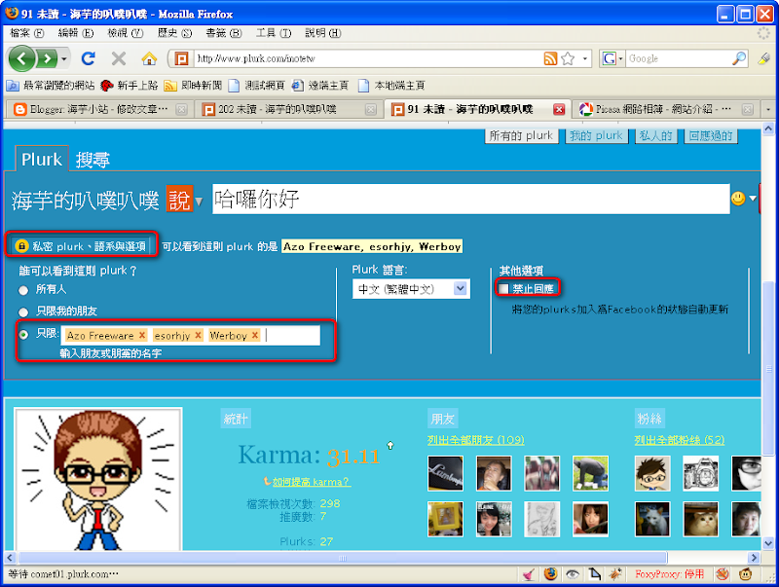This screenshot has width=779, height=587.
Task: Open the 編輯 (E) menu
Action: [76, 33]
